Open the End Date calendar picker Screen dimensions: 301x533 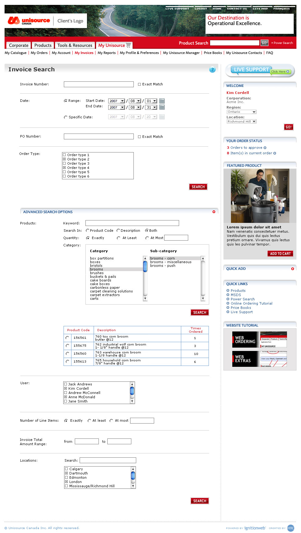coord(162,107)
